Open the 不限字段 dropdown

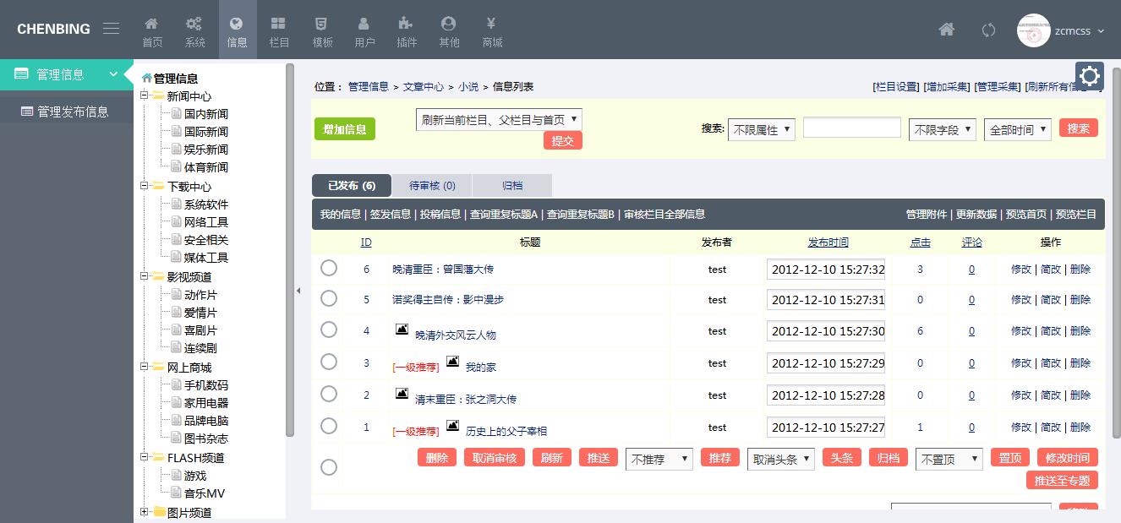coord(943,130)
